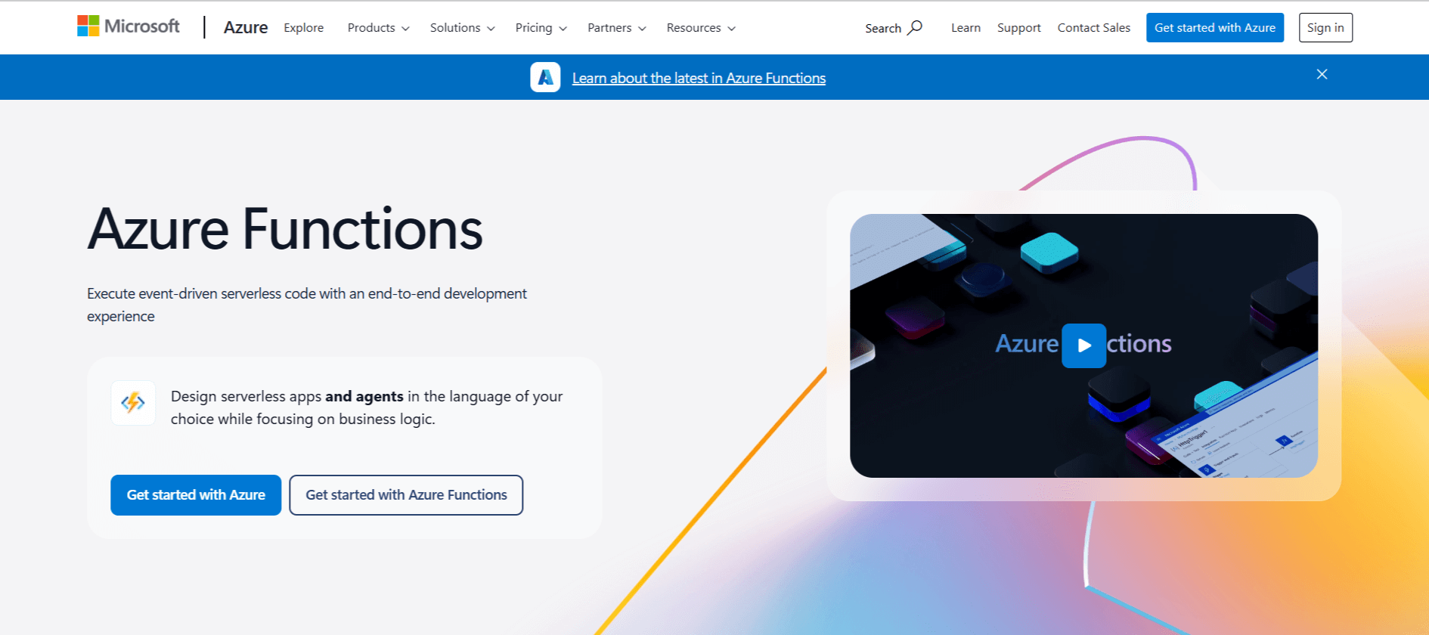Play the Azure Functions video
The height and width of the screenshot is (635, 1429).
coord(1083,345)
